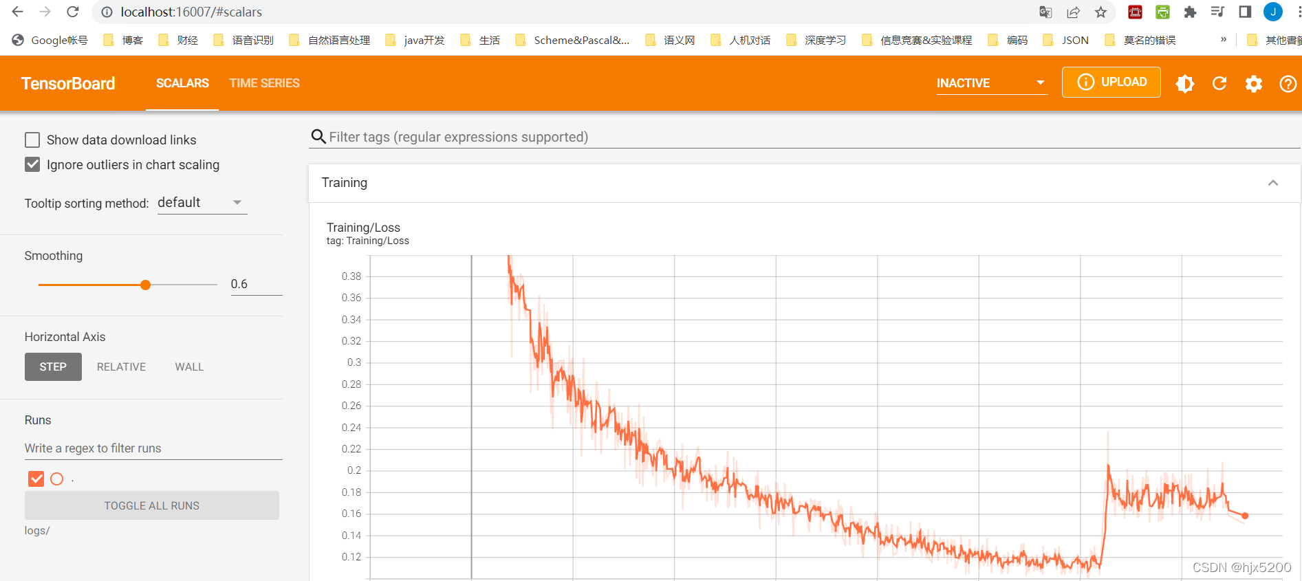1302x581 pixels.
Task: Toggle TensorBoard dark mode brightness icon
Action: tap(1185, 84)
